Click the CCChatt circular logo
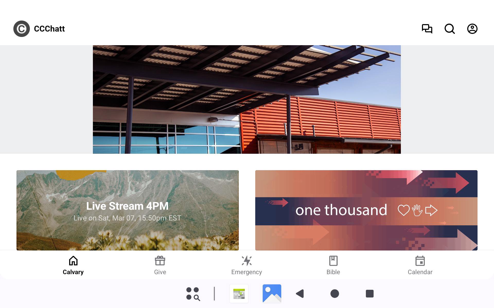The width and height of the screenshot is (494, 308). pyautogui.click(x=22, y=29)
